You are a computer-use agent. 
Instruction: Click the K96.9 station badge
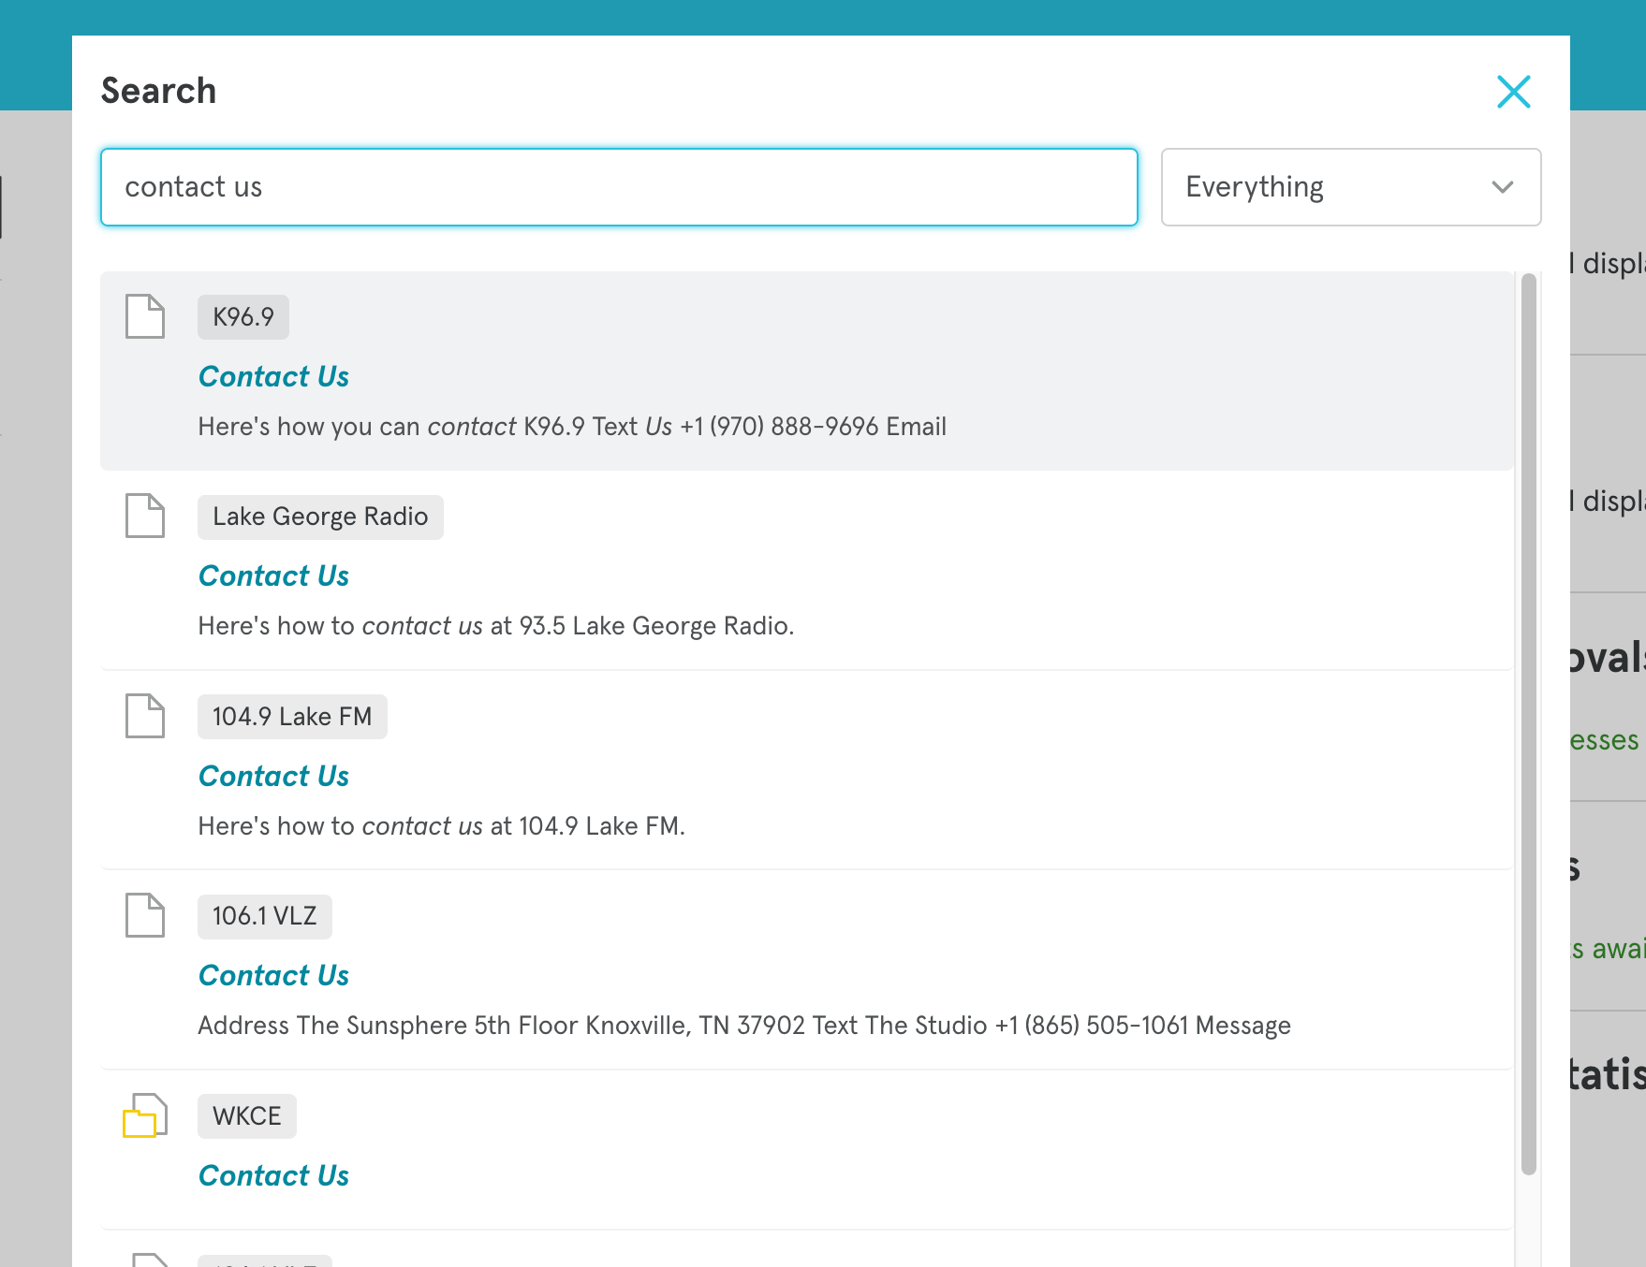coord(243,317)
